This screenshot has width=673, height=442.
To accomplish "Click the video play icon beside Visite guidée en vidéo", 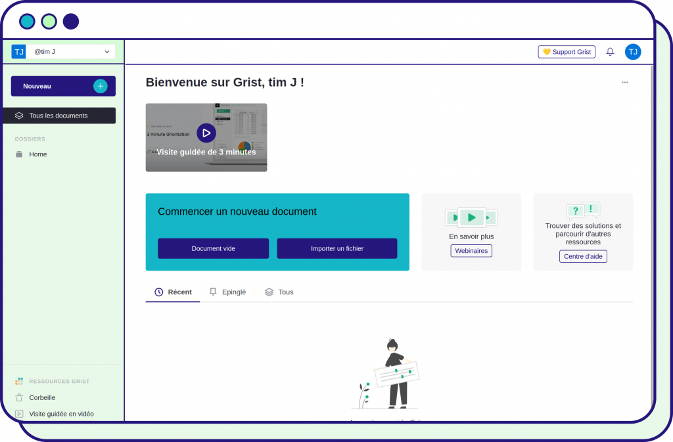I will [19, 414].
